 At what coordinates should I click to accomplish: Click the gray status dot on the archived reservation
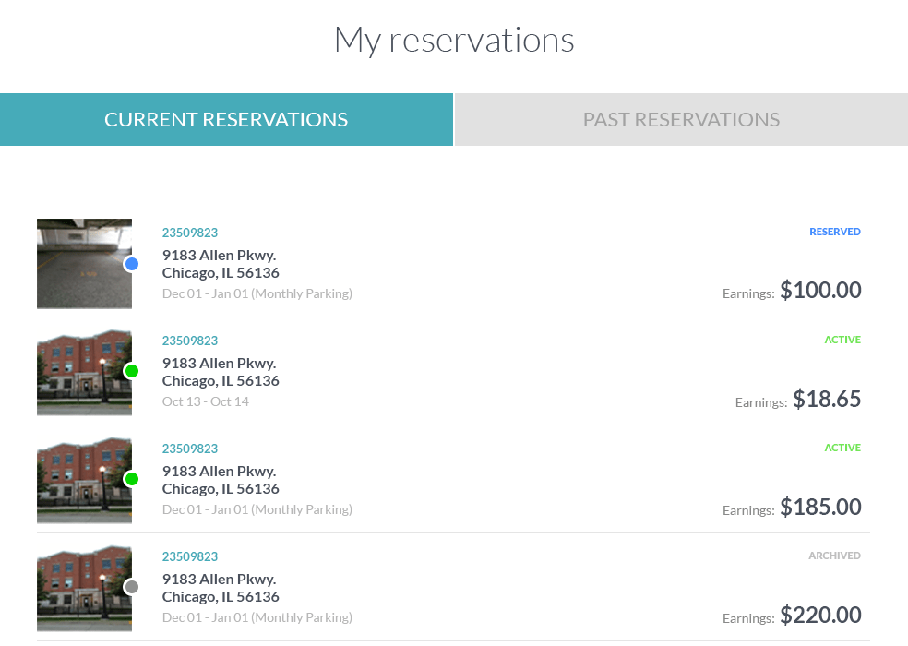[x=131, y=587]
